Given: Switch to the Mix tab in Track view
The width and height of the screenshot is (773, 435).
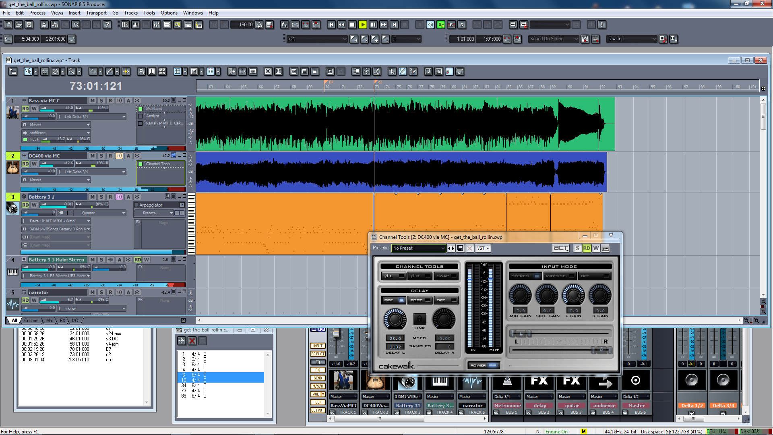Looking at the screenshot, I should (50, 321).
